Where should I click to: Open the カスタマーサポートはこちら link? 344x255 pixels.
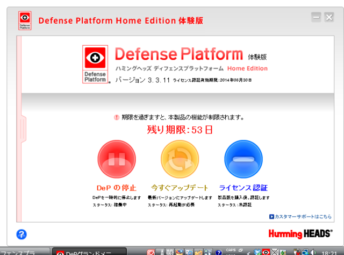tap(300, 217)
